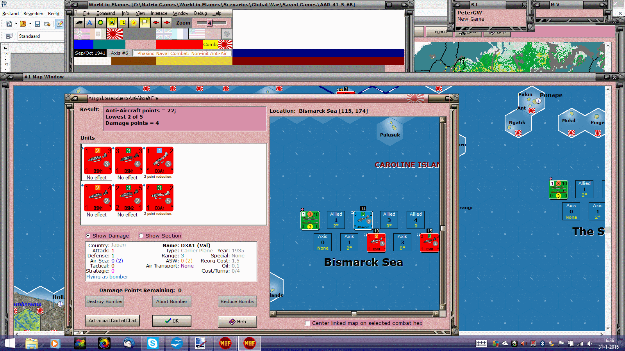625x351 pixels.
Task: Select the top-row D3A1 unit with 2 point reduction
Action: pos(159,161)
